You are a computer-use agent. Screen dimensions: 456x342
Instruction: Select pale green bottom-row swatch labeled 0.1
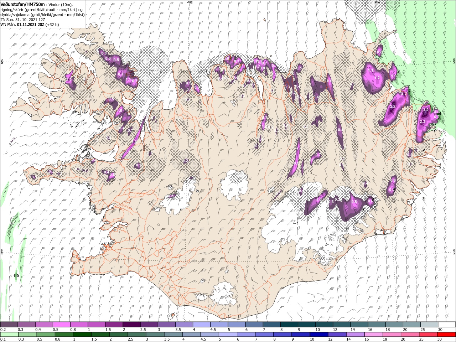pos(9,335)
